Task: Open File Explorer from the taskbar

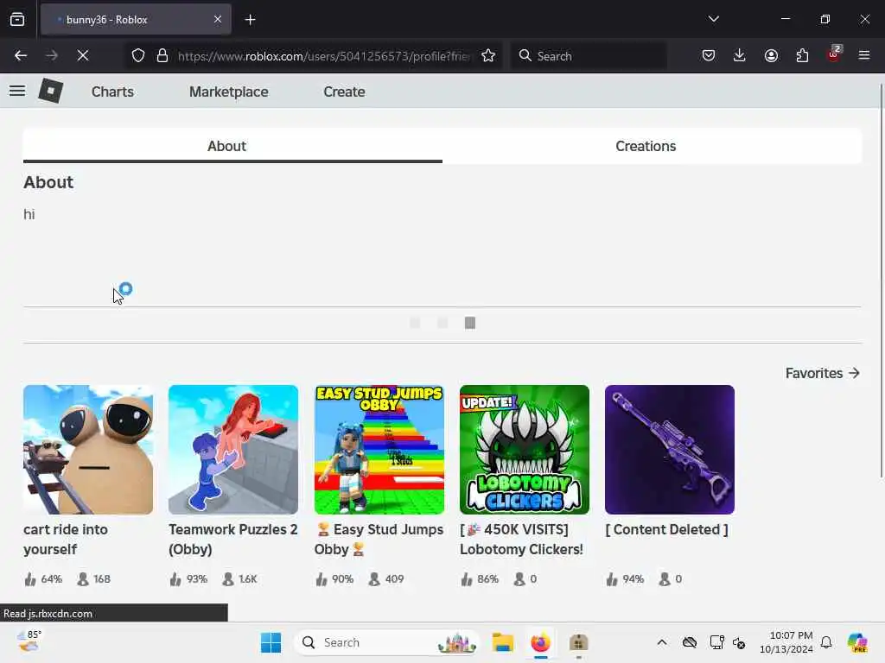Action: 502,642
